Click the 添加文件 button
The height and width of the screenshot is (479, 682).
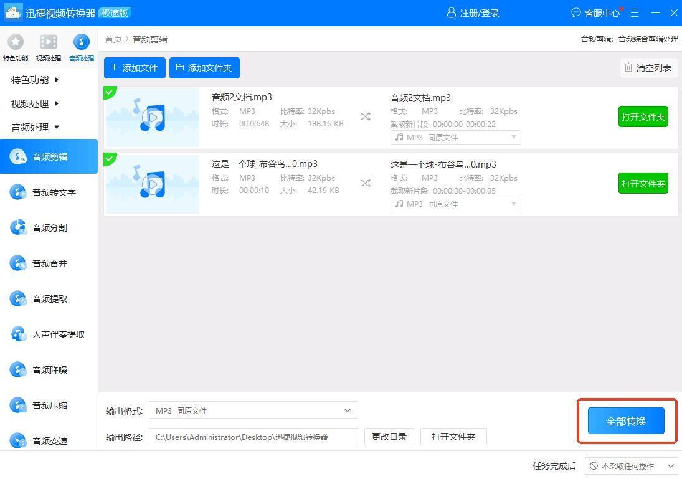click(x=135, y=68)
